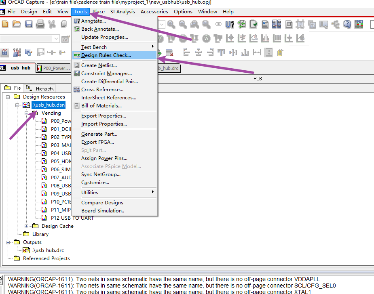Click the New Simulation Profile icon

tap(66, 38)
